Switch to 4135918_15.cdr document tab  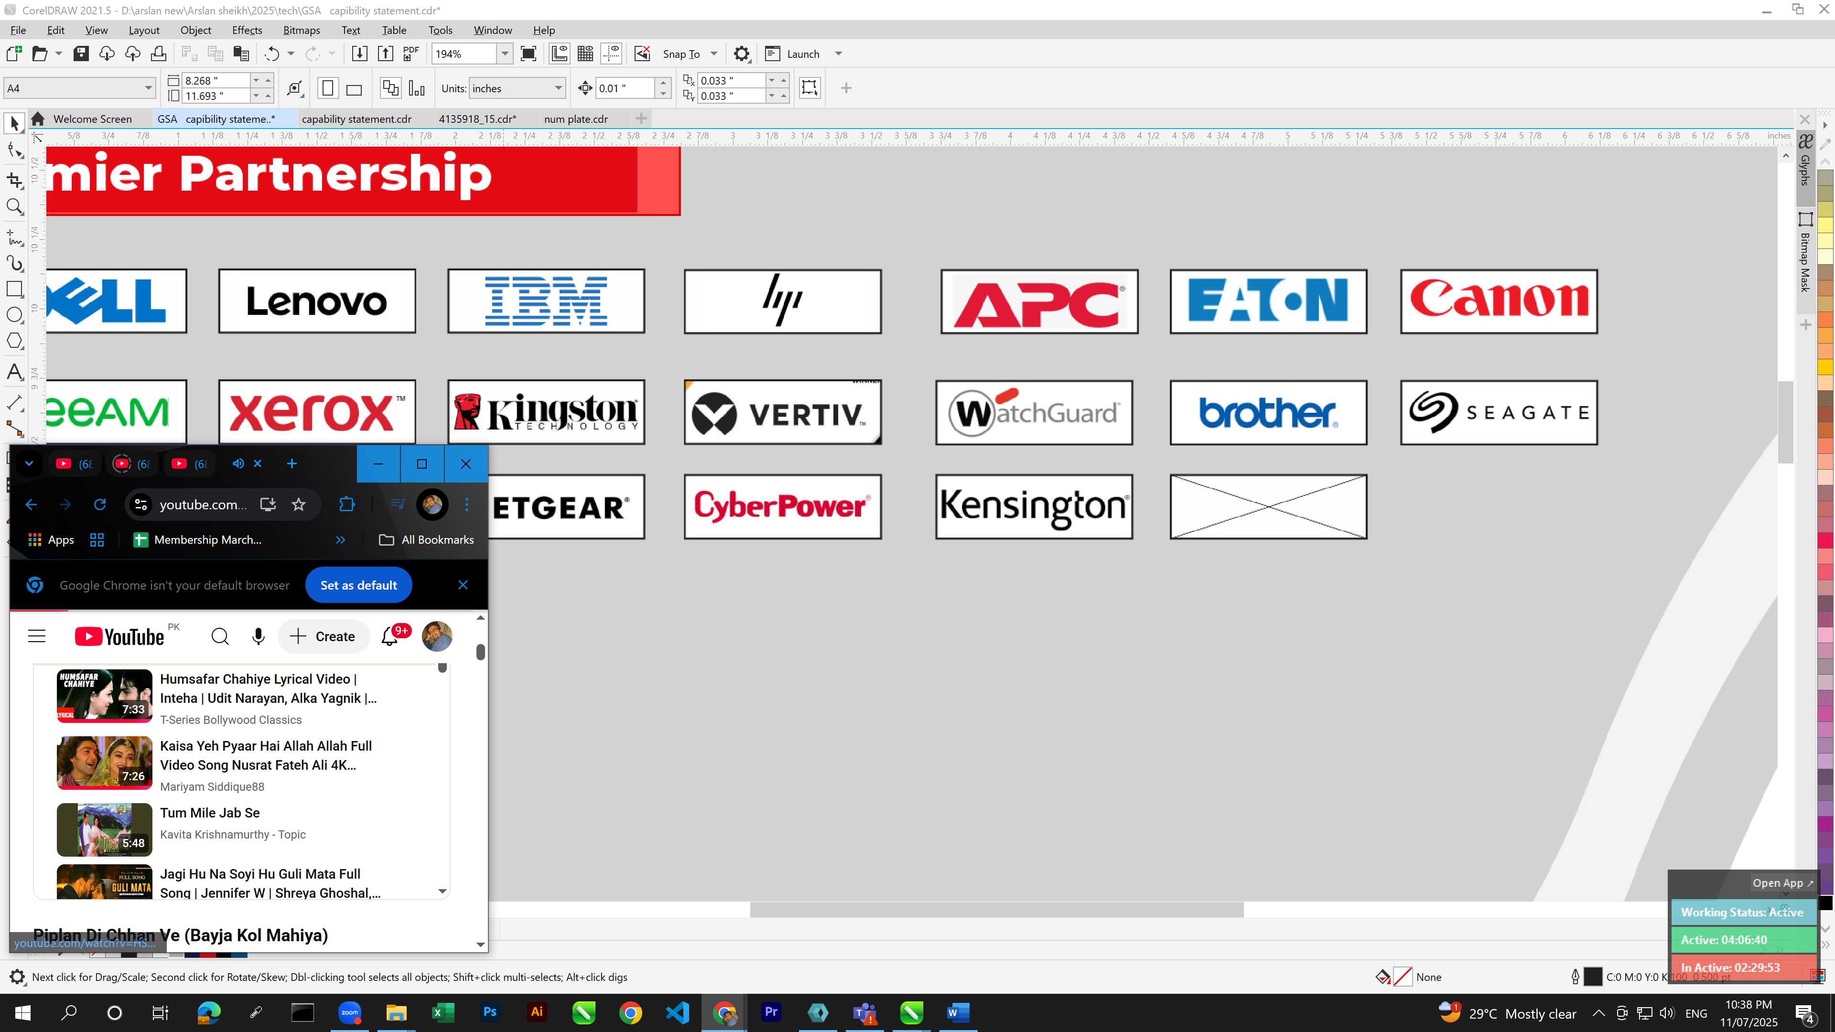(x=477, y=119)
